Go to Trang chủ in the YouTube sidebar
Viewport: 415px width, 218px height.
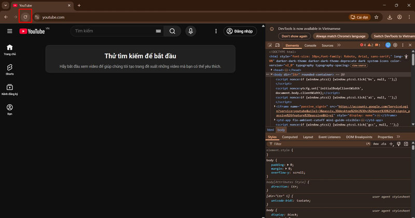10,50
